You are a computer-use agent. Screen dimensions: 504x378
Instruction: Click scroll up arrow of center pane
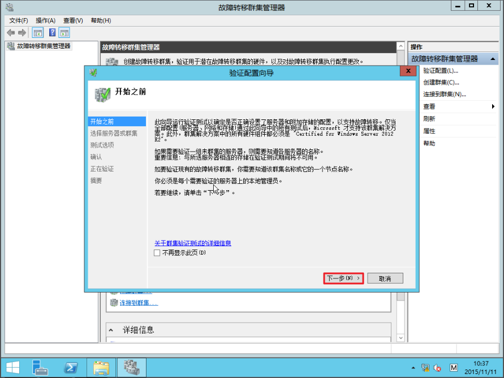pos(400,46)
